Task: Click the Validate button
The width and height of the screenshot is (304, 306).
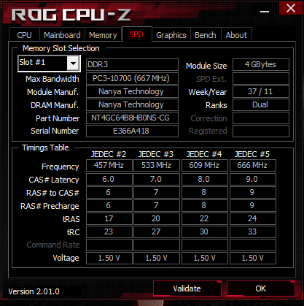Action: point(187,288)
